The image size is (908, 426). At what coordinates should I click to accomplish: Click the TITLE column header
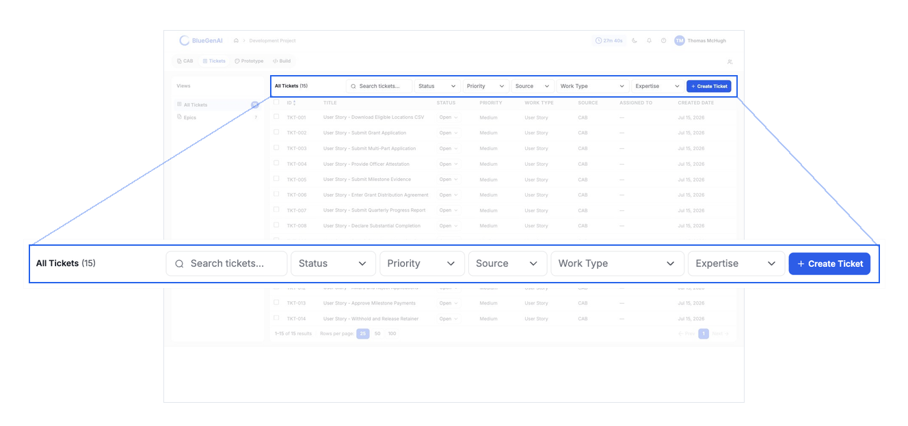pos(330,103)
